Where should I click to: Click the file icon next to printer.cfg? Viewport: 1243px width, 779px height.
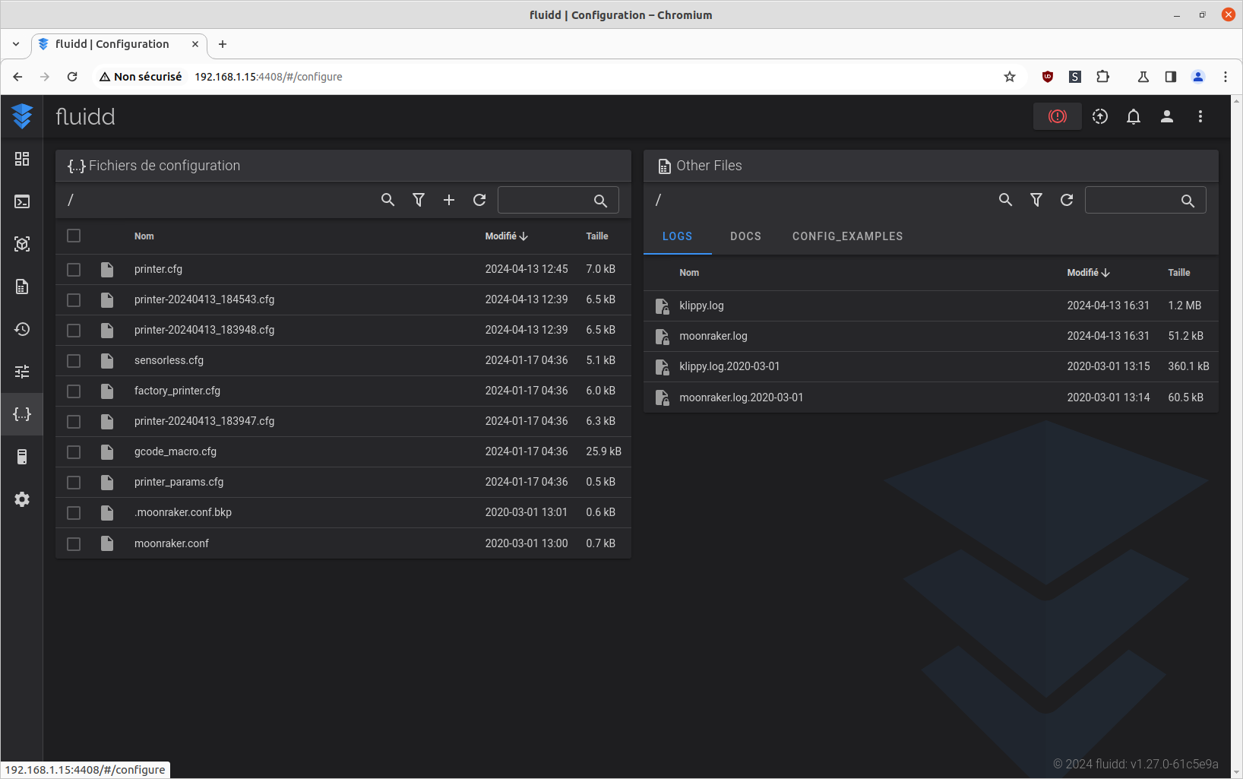pyautogui.click(x=107, y=270)
